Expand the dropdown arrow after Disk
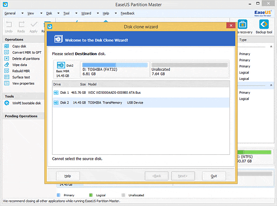This screenshot has width=277, height=206. [58, 13]
